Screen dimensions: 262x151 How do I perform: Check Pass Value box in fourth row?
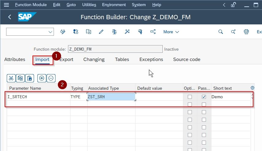click(204, 120)
